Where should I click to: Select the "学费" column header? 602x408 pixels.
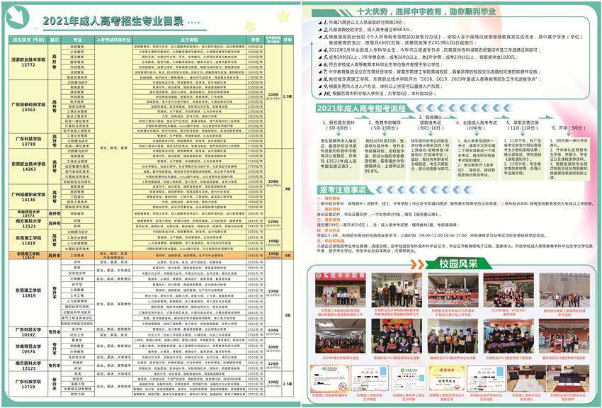point(255,40)
